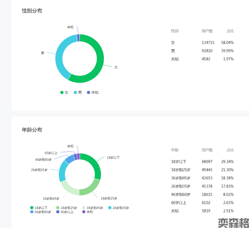Click the 占比 column header in the age table
This screenshot has width=249, height=228.
230,150
